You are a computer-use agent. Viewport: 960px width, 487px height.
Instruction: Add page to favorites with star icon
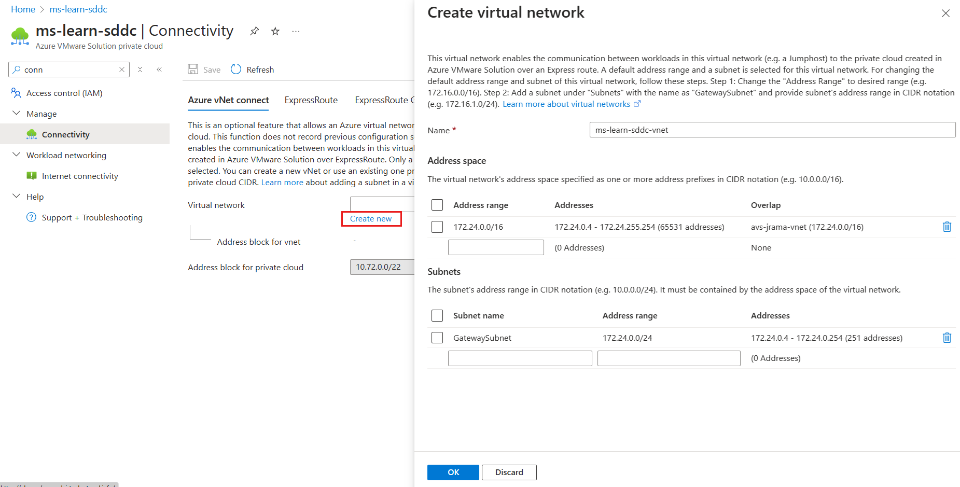tap(275, 31)
